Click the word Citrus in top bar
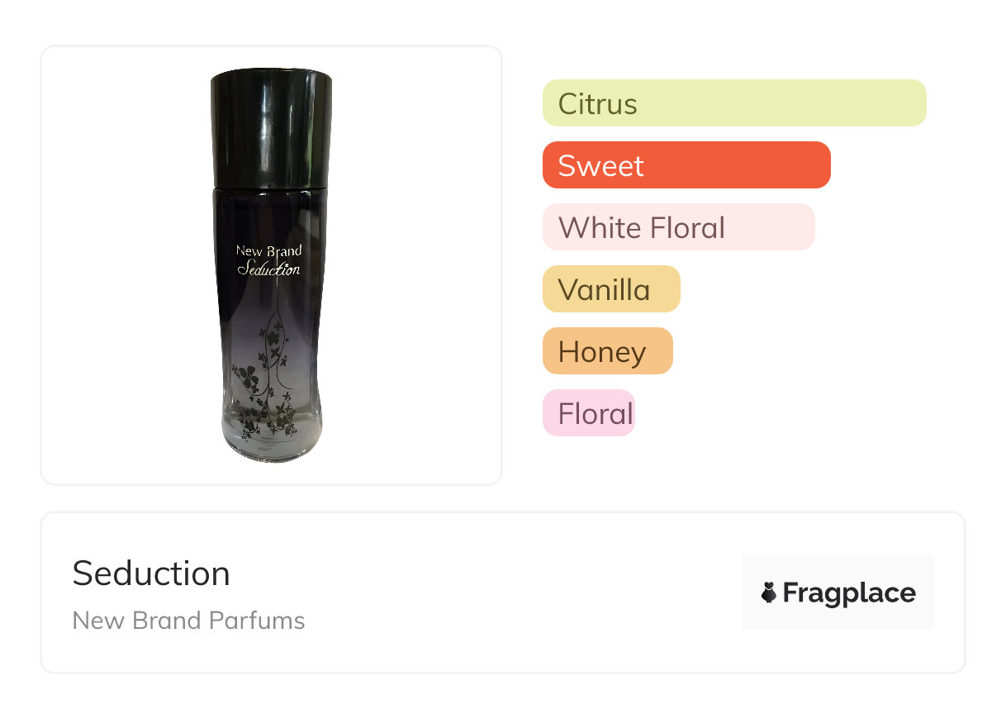 [597, 104]
